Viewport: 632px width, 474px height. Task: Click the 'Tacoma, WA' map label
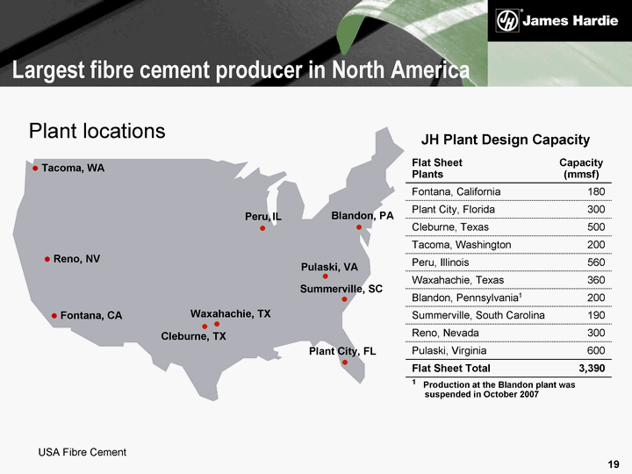click(73, 168)
